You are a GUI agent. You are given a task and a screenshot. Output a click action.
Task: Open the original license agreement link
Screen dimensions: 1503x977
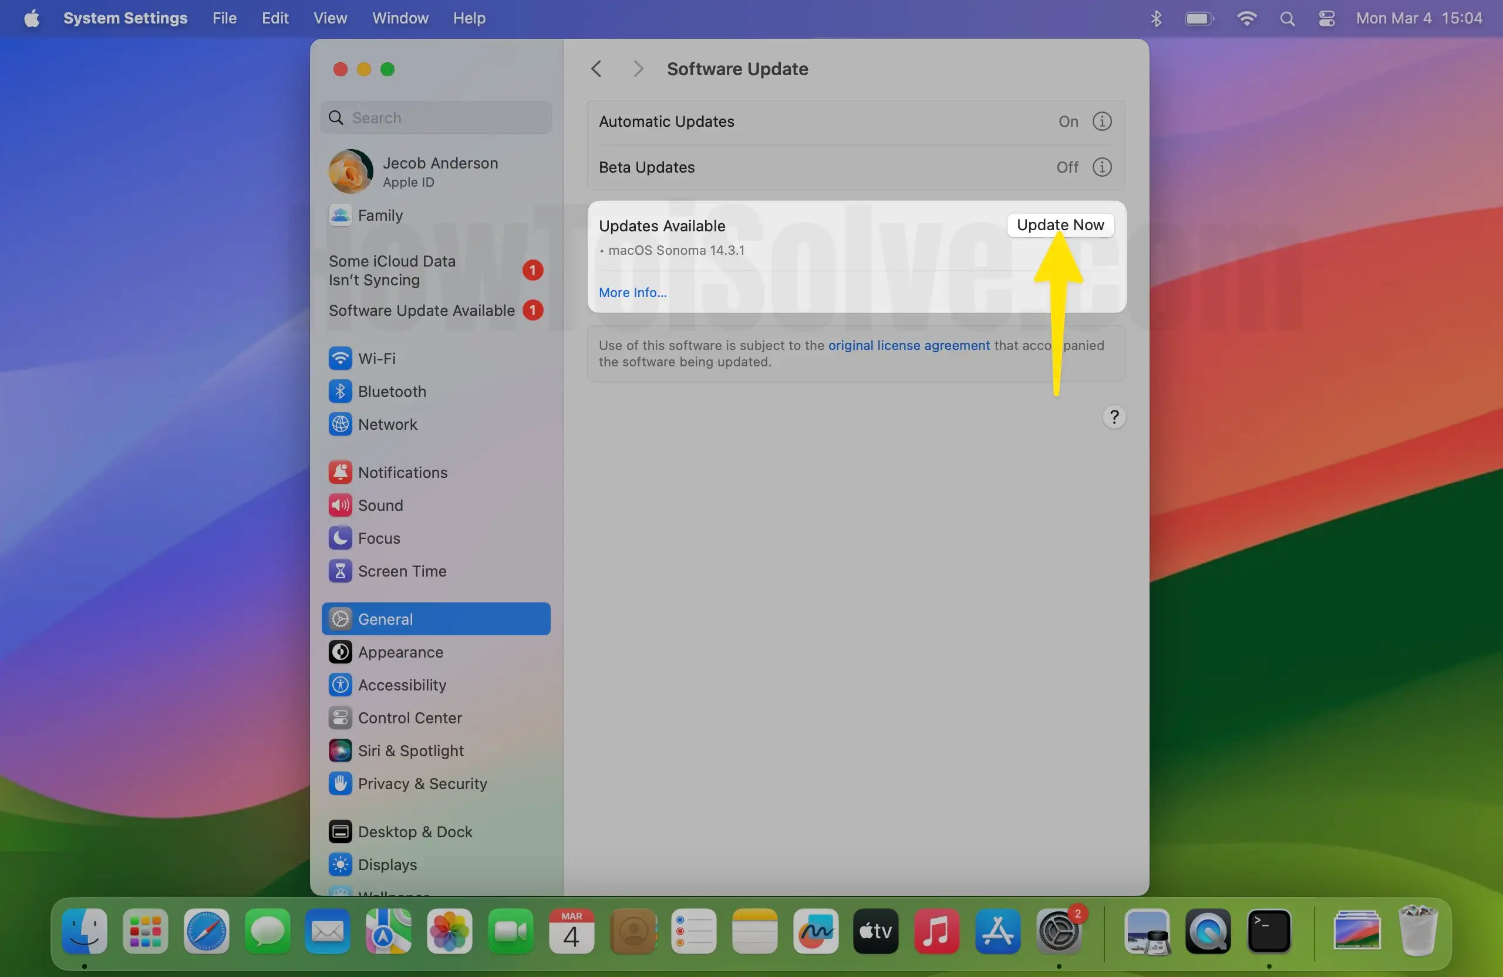pyautogui.click(x=908, y=345)
